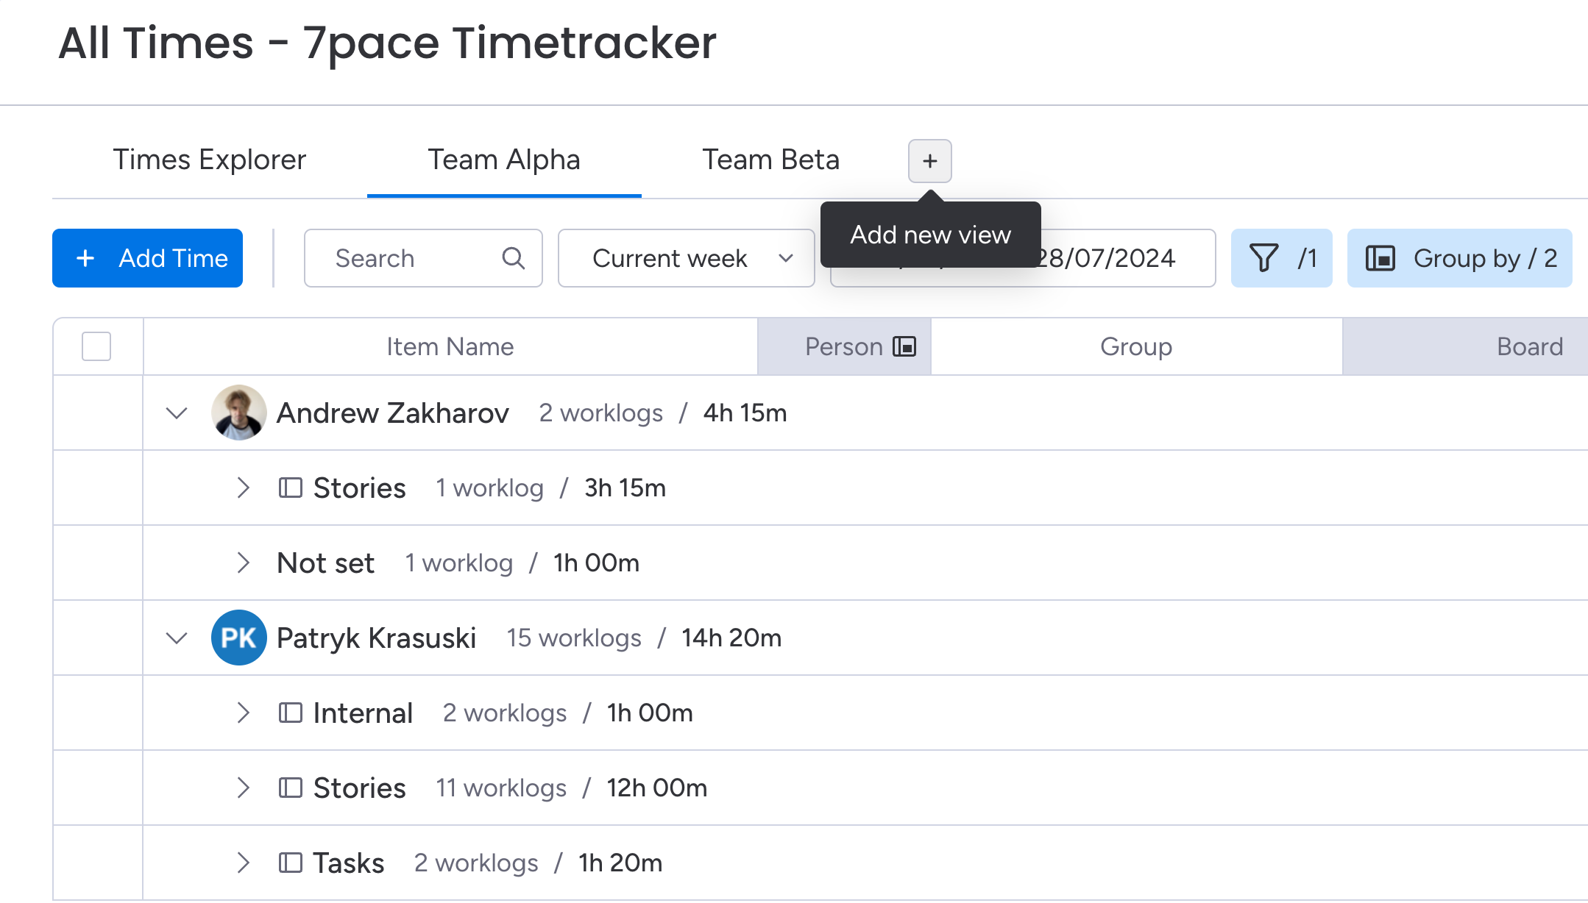Image resolution: width=1588 pixels, height=903 pixels.
Task: Expand Stories row with 11 worklogs
Action: click(x=244, y=788)
